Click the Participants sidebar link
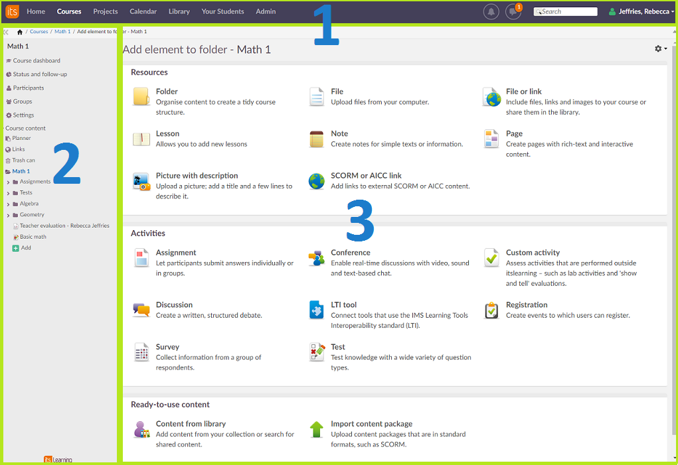 (25, 88)
